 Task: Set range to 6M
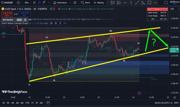[x=22, y=103]
